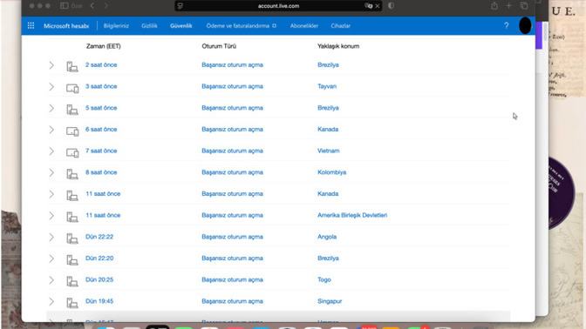
Task: Switch to the Cihazlar tab
Action: click(x=340, y=26)
